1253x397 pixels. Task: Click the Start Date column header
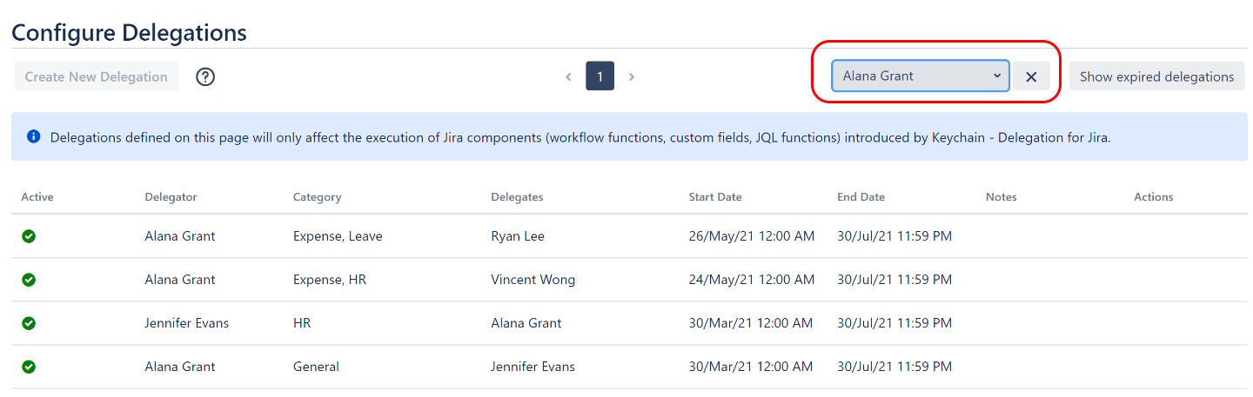click(714, 197)
